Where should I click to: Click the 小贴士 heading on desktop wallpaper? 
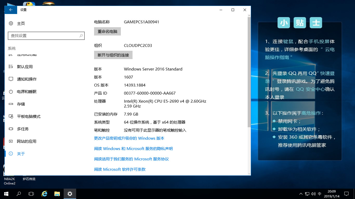point(300,23)
